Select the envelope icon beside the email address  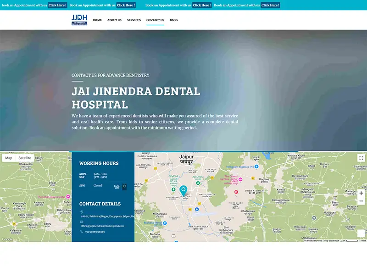[81, 222]
